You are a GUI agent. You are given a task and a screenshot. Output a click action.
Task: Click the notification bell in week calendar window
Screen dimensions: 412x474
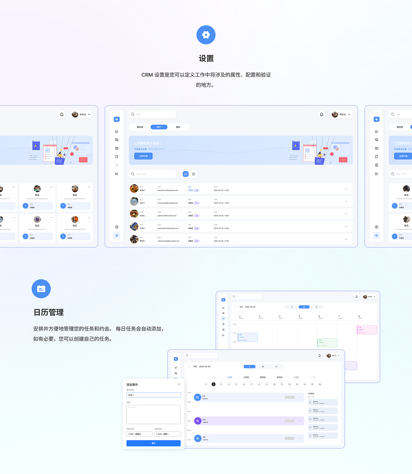[357, 296]
